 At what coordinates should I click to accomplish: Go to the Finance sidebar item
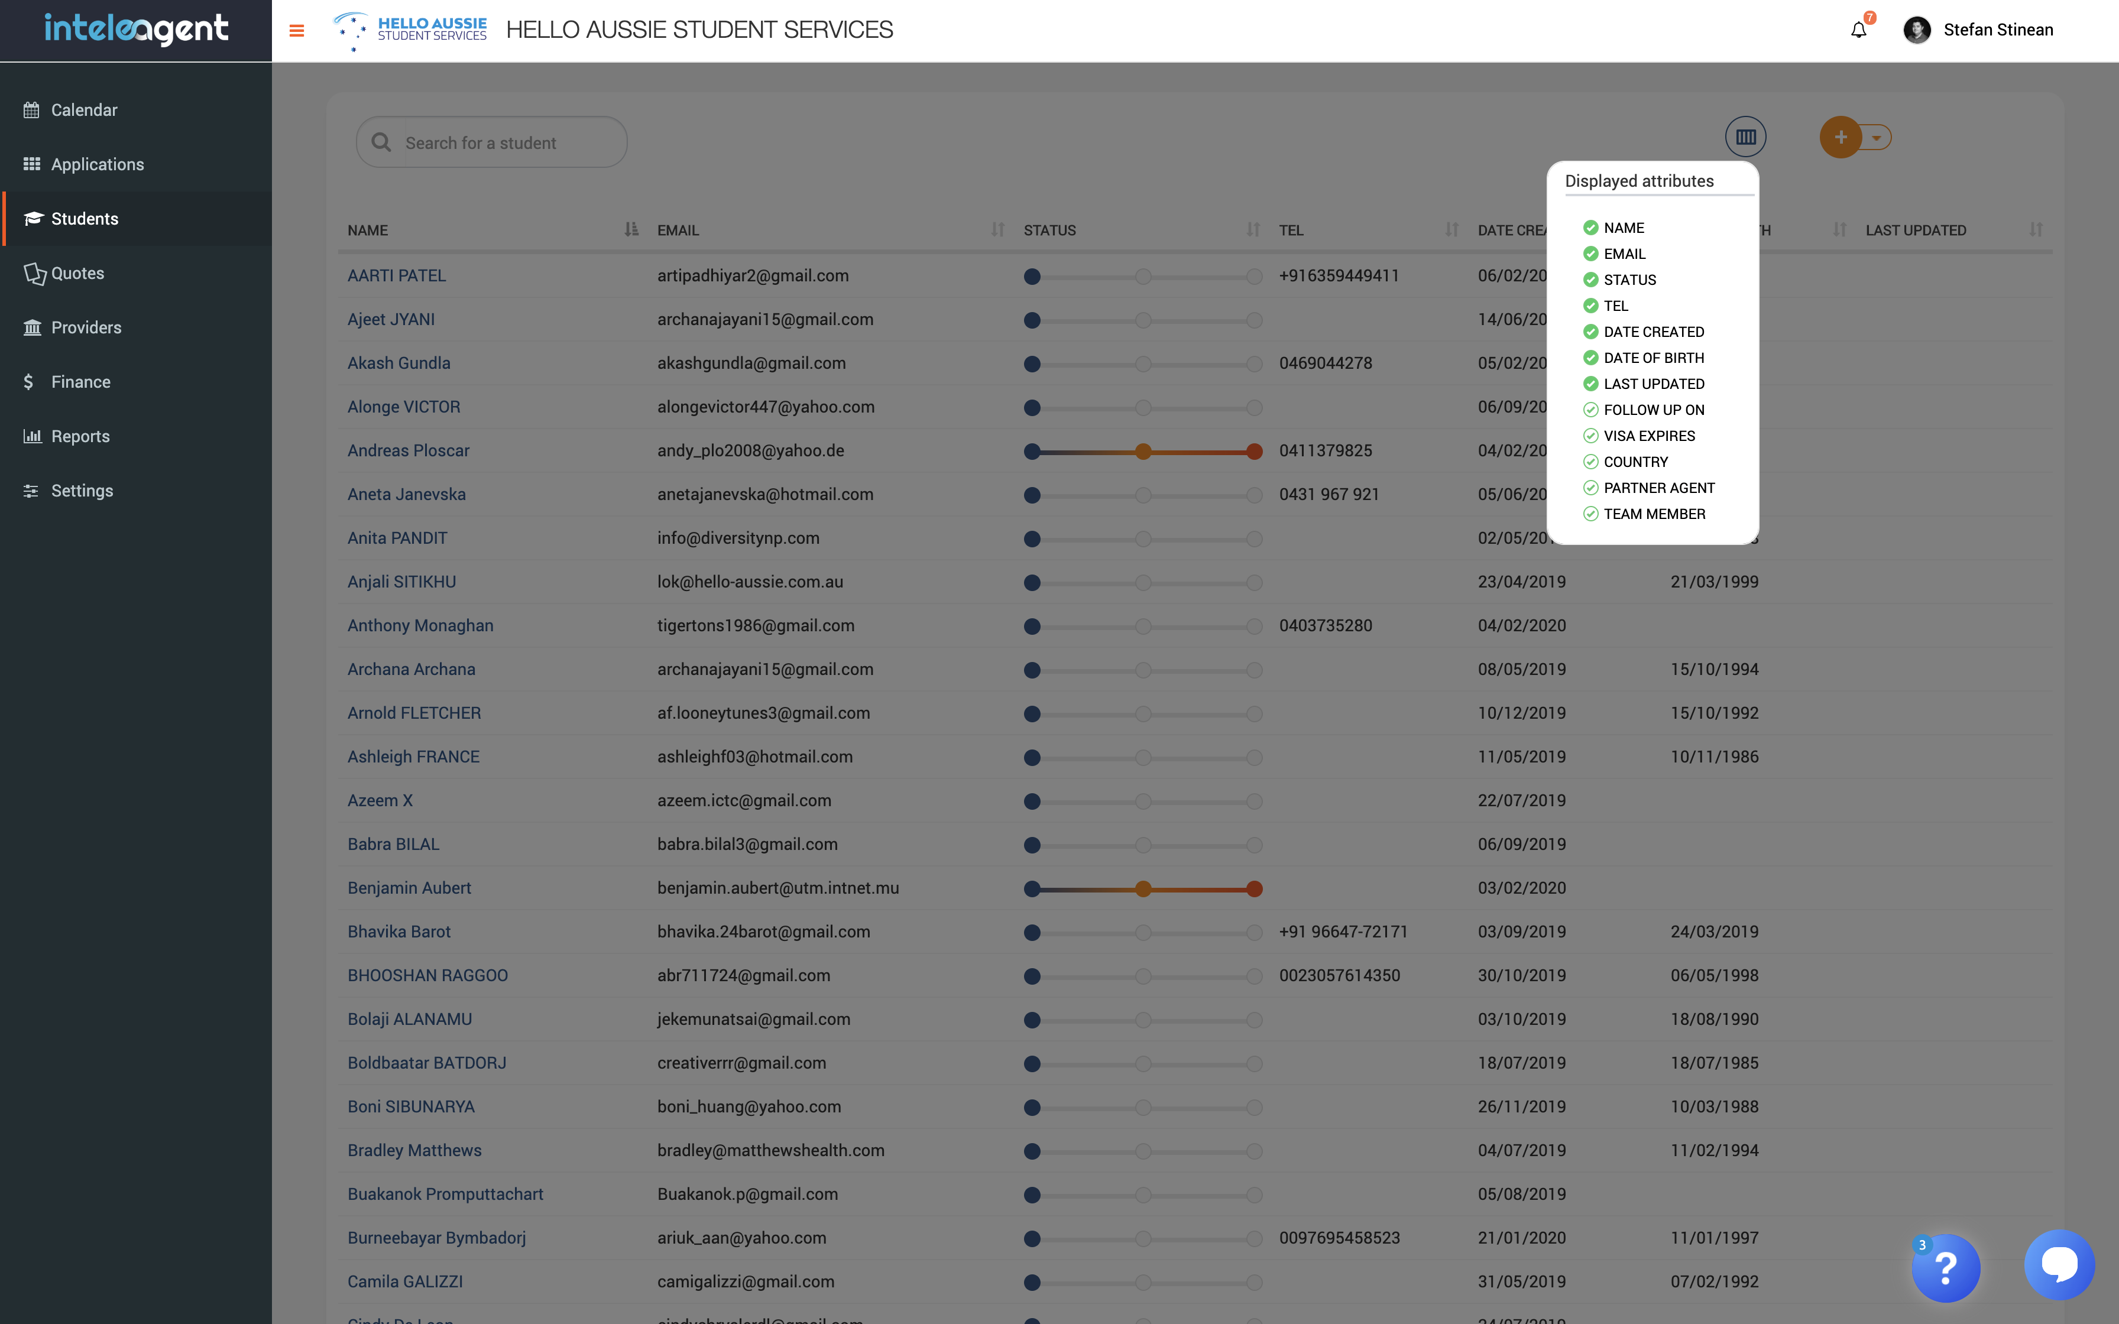(80, 382)
